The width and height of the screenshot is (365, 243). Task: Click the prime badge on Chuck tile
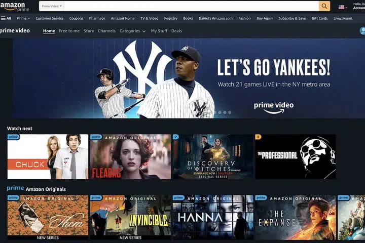tap(13, 137)
